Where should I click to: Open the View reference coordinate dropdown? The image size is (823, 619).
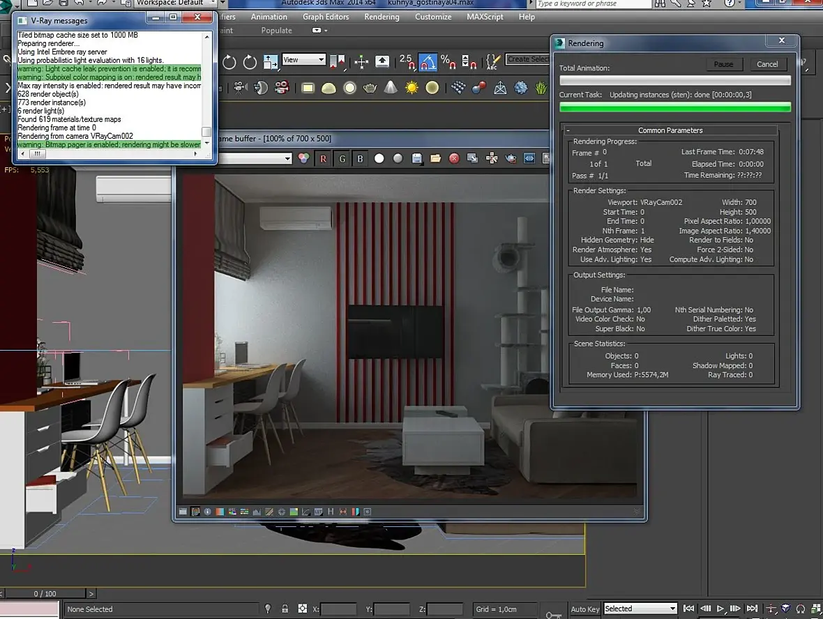click(x=303, y=60)
